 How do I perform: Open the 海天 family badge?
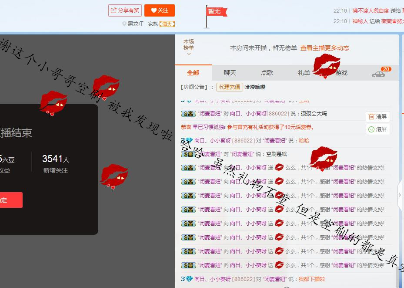tap(167, 24)
